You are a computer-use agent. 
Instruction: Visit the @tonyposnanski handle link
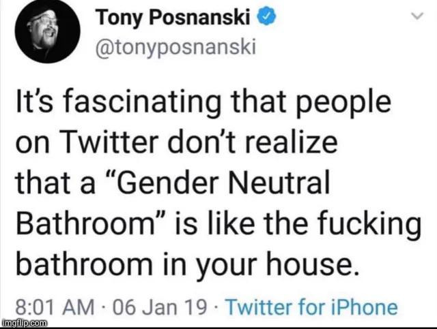(175, 48)
